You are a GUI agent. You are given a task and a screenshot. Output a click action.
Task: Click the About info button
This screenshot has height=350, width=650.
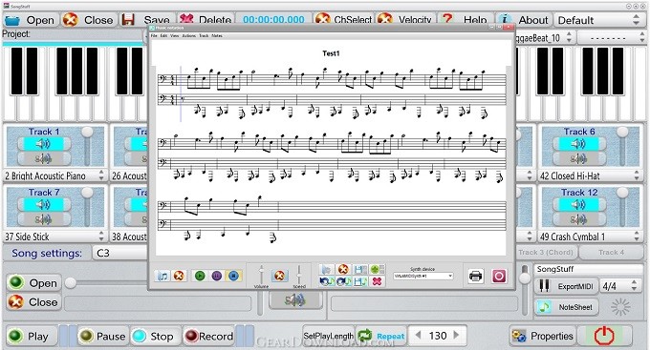524,20
